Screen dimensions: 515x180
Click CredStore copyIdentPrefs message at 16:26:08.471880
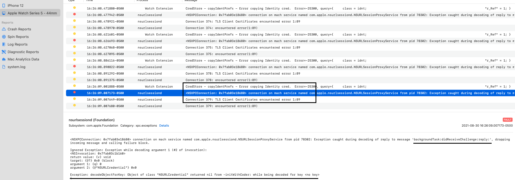click(x=348, y=8)
